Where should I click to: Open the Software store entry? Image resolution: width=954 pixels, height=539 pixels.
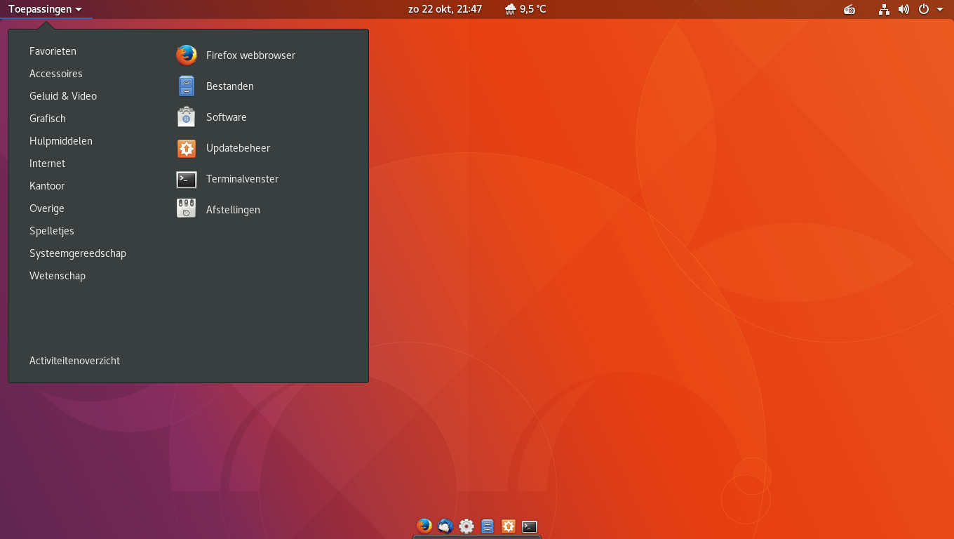click(x=226, y=117)
